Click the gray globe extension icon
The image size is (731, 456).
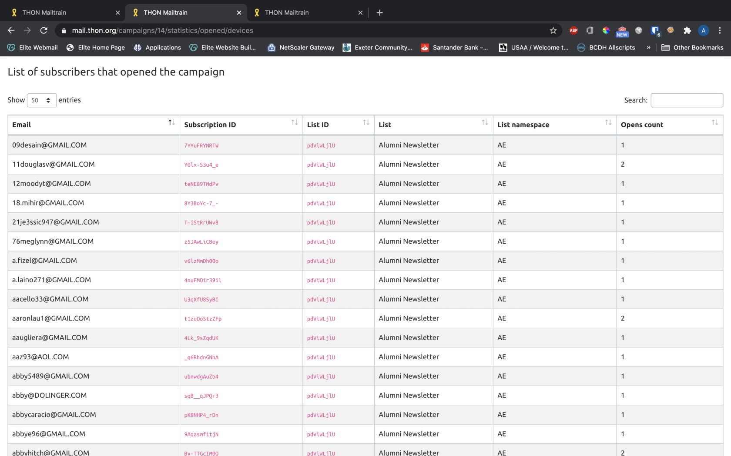(x=638, y=30)
